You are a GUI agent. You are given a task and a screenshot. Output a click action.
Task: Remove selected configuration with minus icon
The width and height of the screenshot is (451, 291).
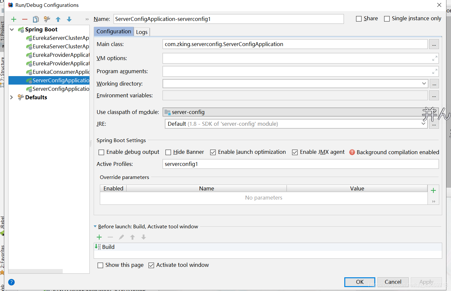click(x=25, y=19)
